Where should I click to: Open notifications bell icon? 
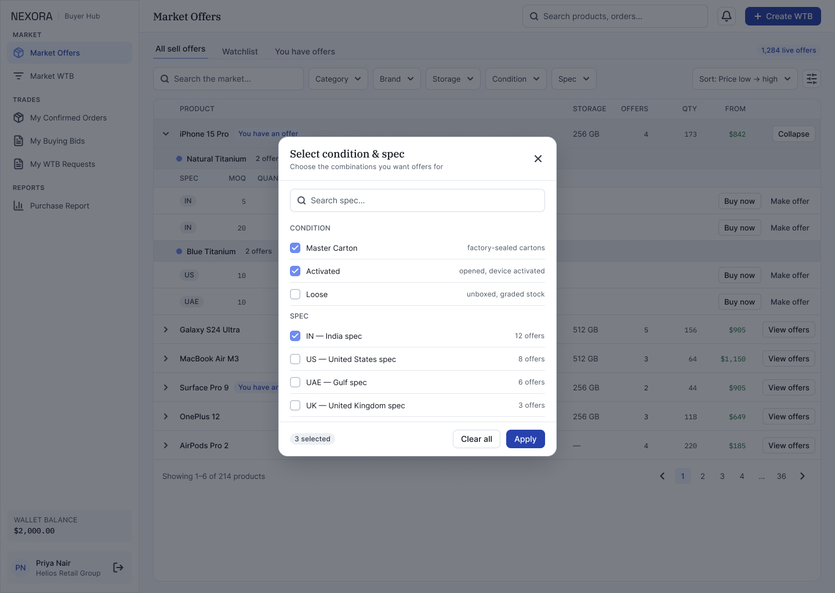[x=727, y=16]
